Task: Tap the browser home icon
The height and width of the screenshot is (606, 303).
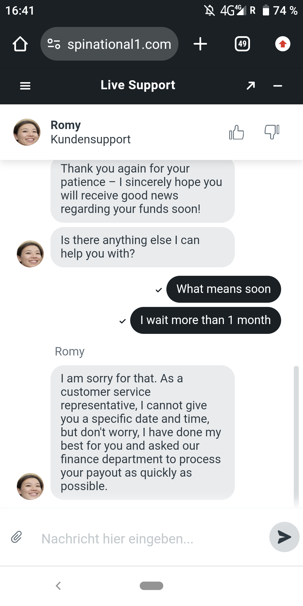Action: [20, 44]
